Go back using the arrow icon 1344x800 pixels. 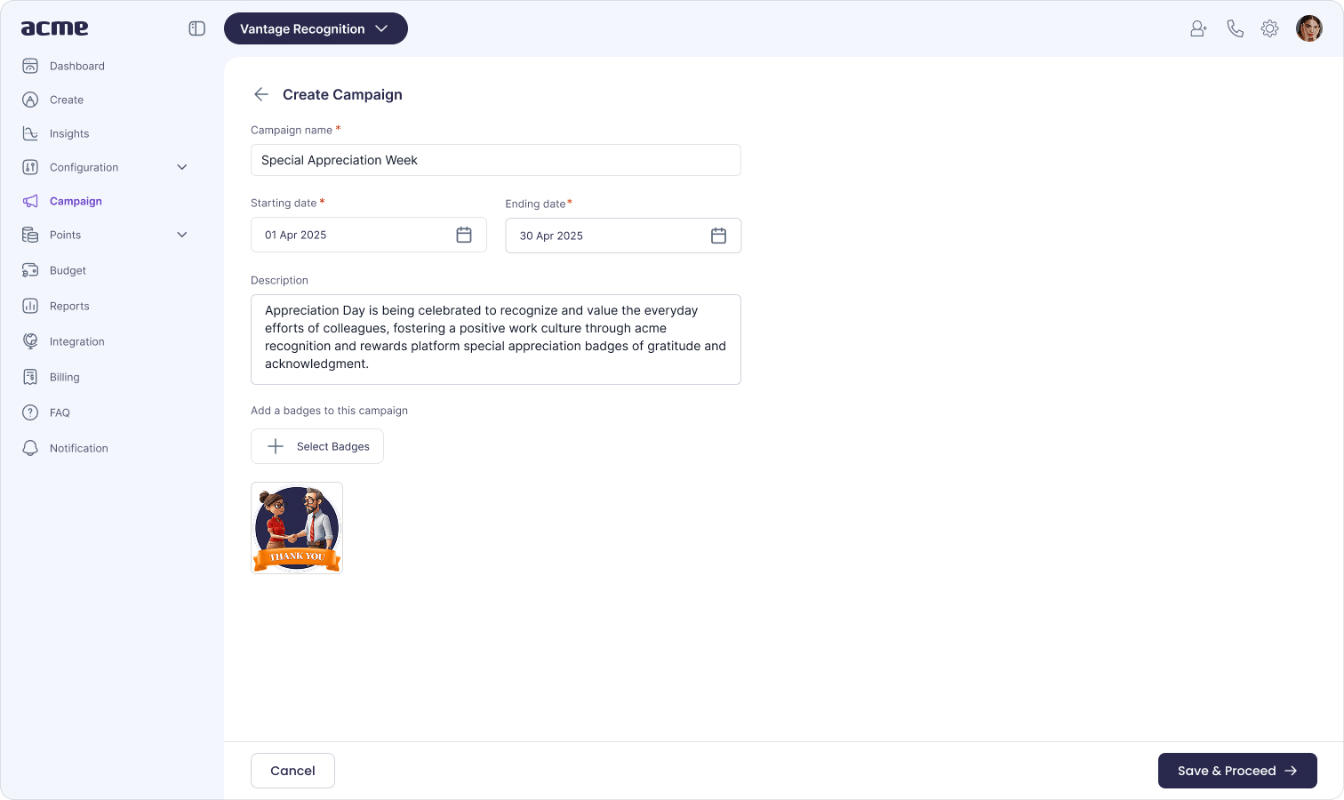coord(261,94)
